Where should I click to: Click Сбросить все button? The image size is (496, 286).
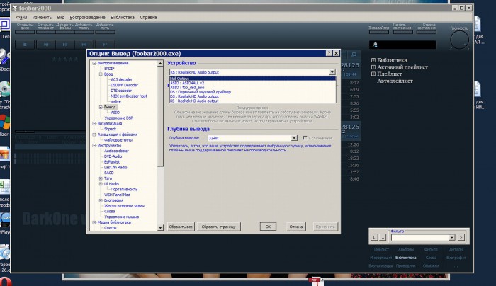[181, 227]
